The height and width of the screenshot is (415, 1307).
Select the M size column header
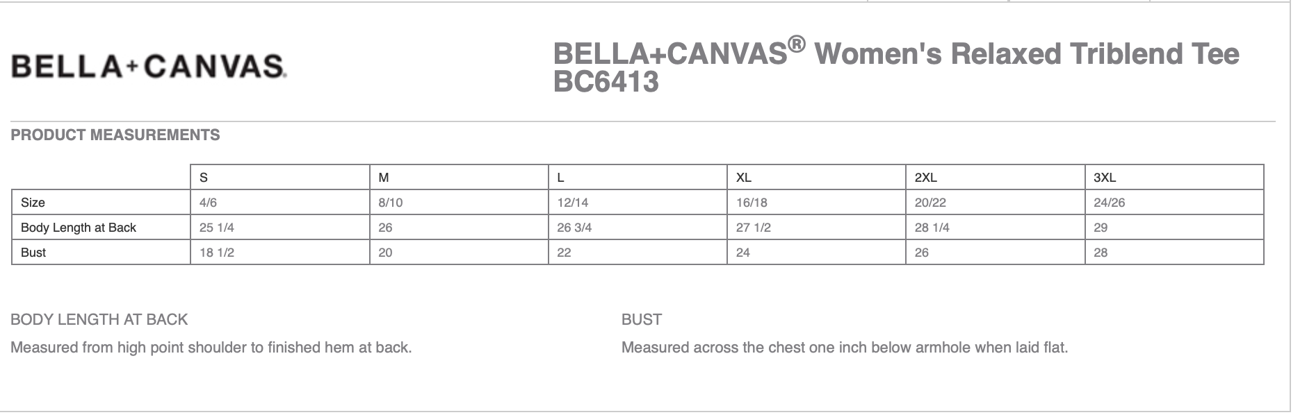383,178
